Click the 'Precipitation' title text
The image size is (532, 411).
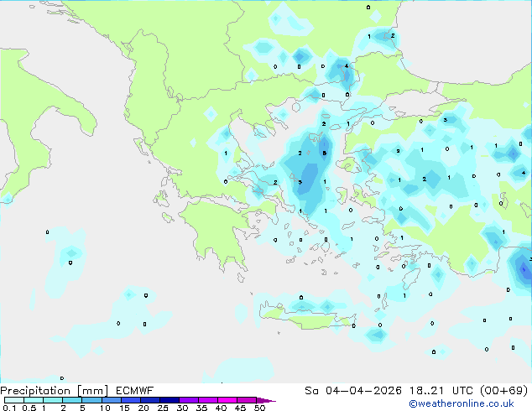pyautogui.click(x=35, y=391)
